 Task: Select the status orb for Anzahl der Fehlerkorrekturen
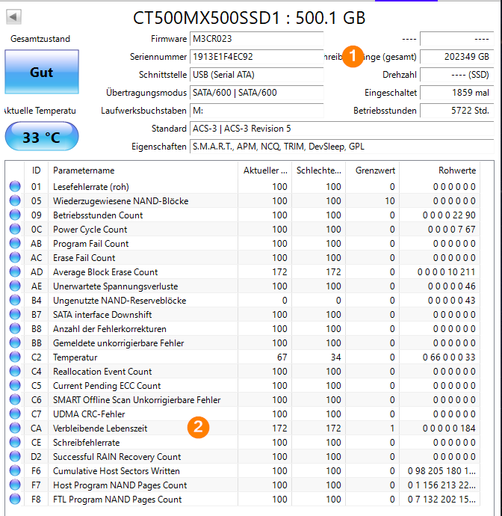[15, 328]
